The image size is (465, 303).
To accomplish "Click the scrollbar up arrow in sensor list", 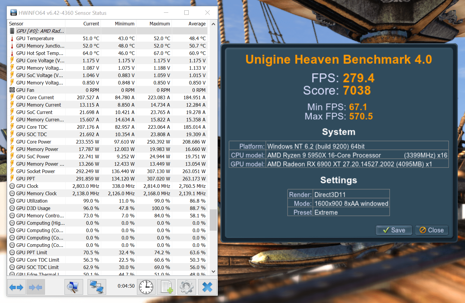I will 213,24.
